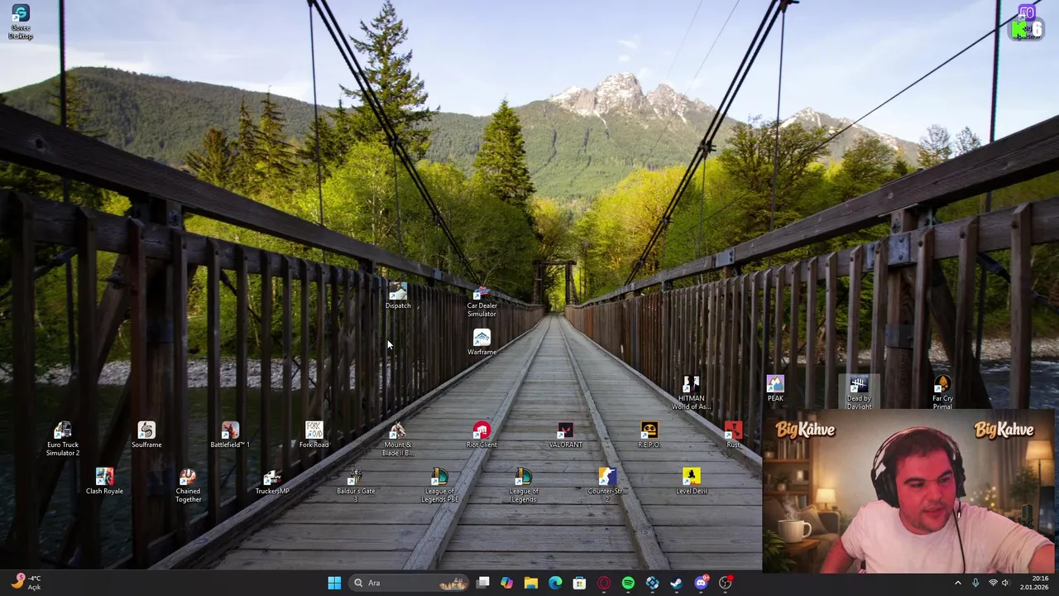The height and width of the screenshot is (596, 1059).
Task: Switch to Opera GX in the taskbar
Action: pyautogui.click(x=604, y=583)
